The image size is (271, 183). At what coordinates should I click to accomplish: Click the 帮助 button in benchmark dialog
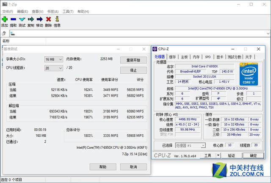103,167
